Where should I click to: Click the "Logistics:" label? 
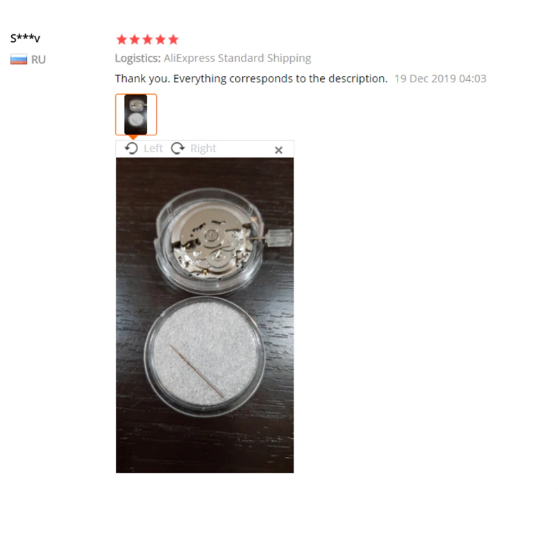138,59
